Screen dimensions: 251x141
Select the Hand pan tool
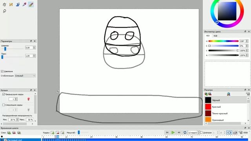[4, 4]
